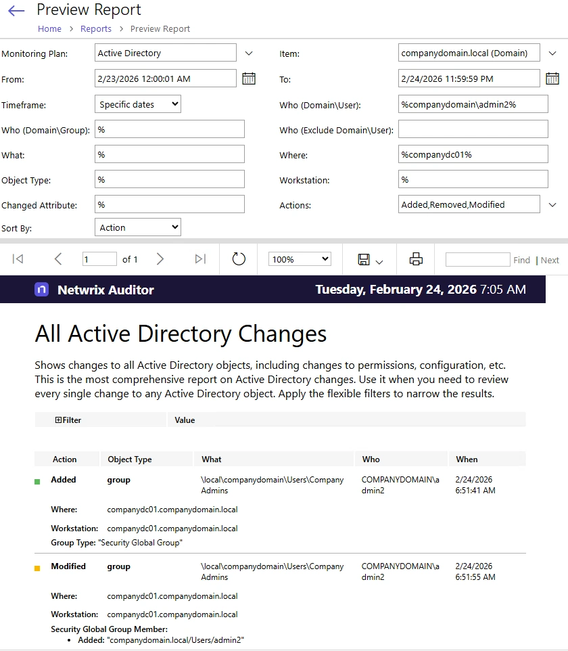Screen dimensions: 568x651
Task: Change the zoom level 100% dropdown
Action: 300,259
